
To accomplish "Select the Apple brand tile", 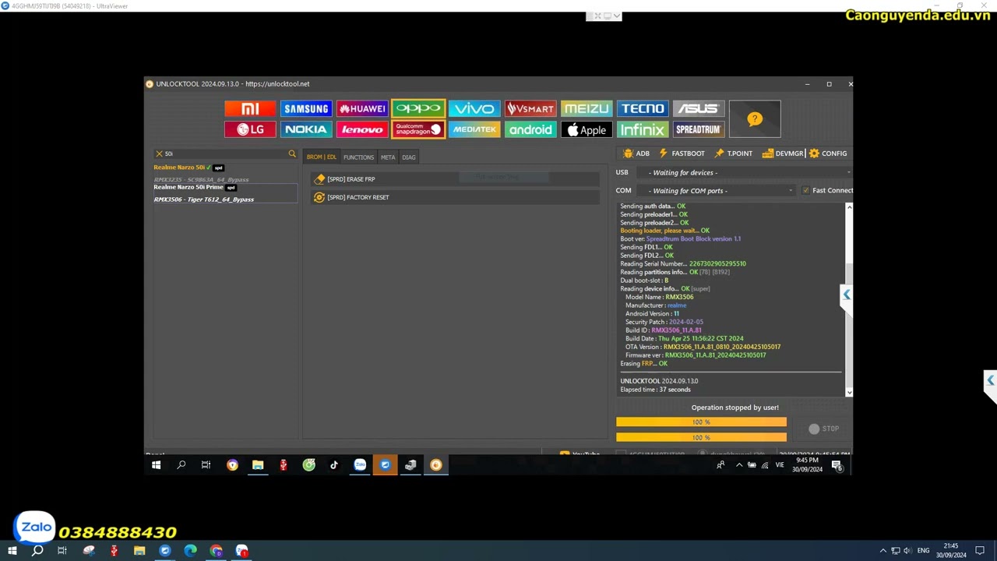I will click(x=587, y=129).
